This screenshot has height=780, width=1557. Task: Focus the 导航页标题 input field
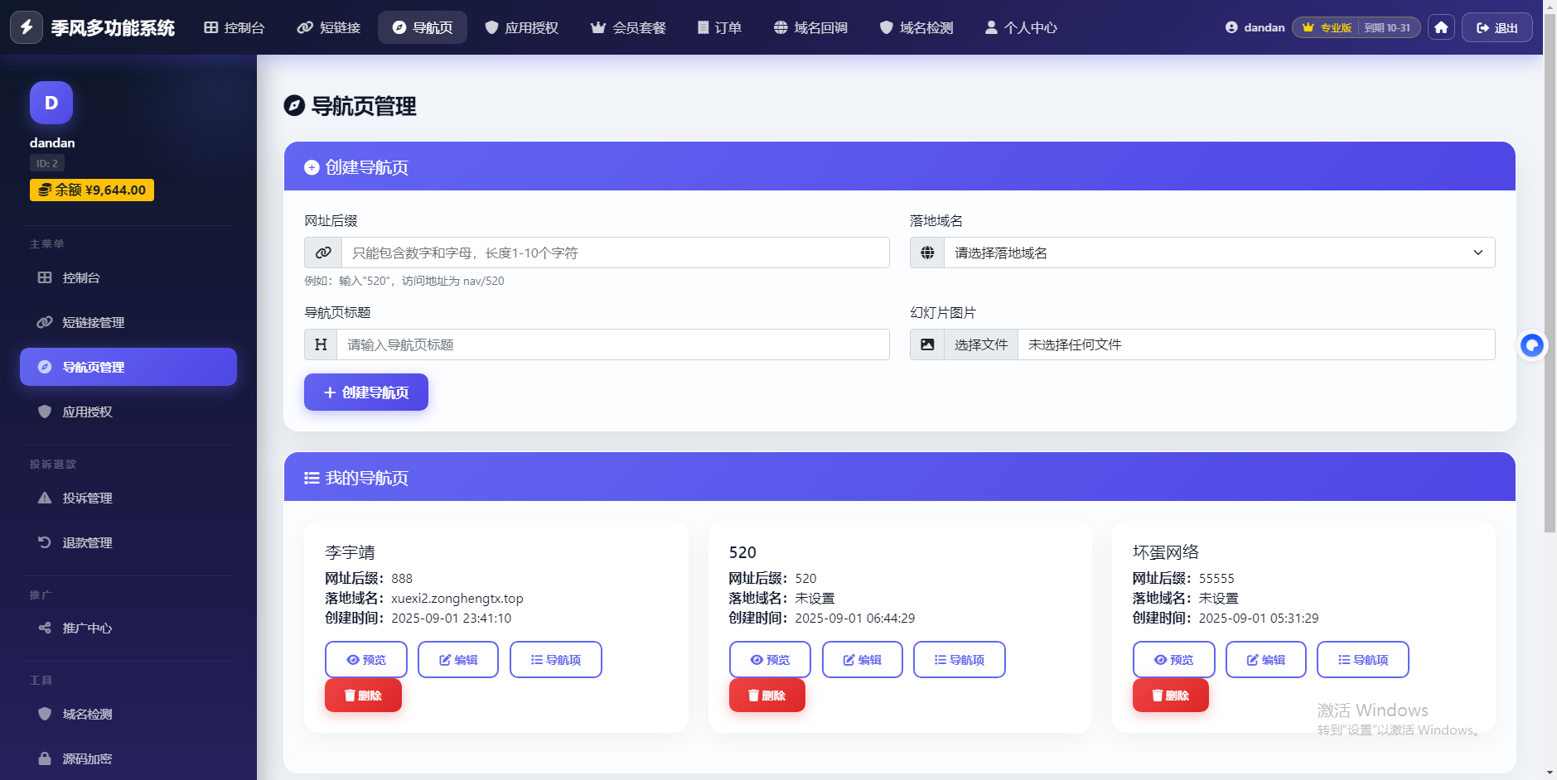click(x=613, y=344)
